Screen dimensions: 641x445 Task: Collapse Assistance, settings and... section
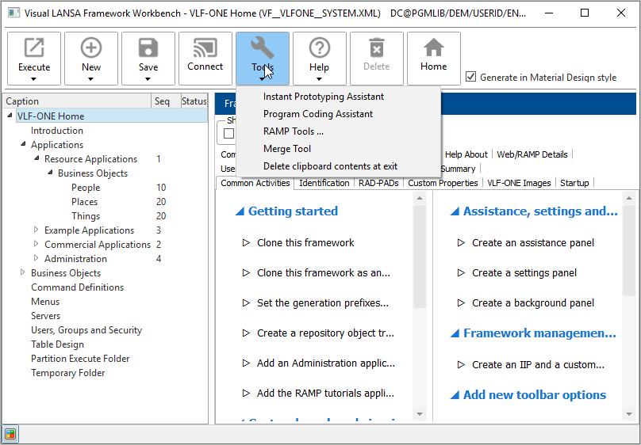[455, 211]
